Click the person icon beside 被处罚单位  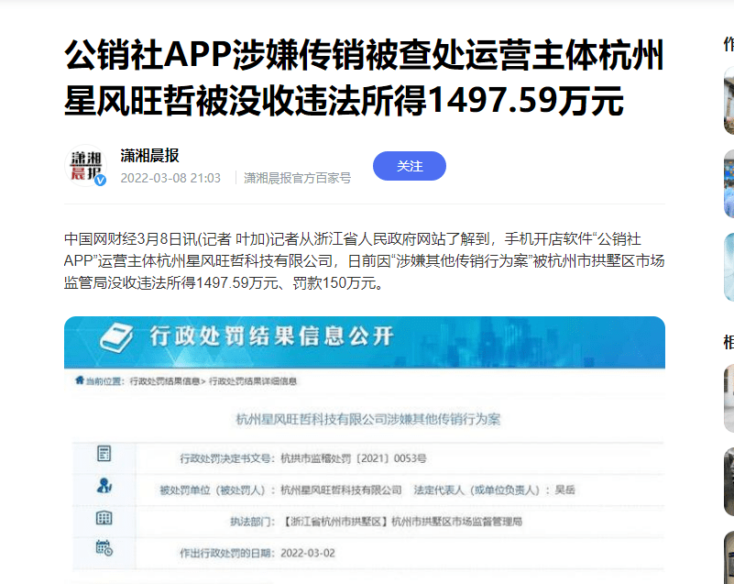(x=104, y=486)
